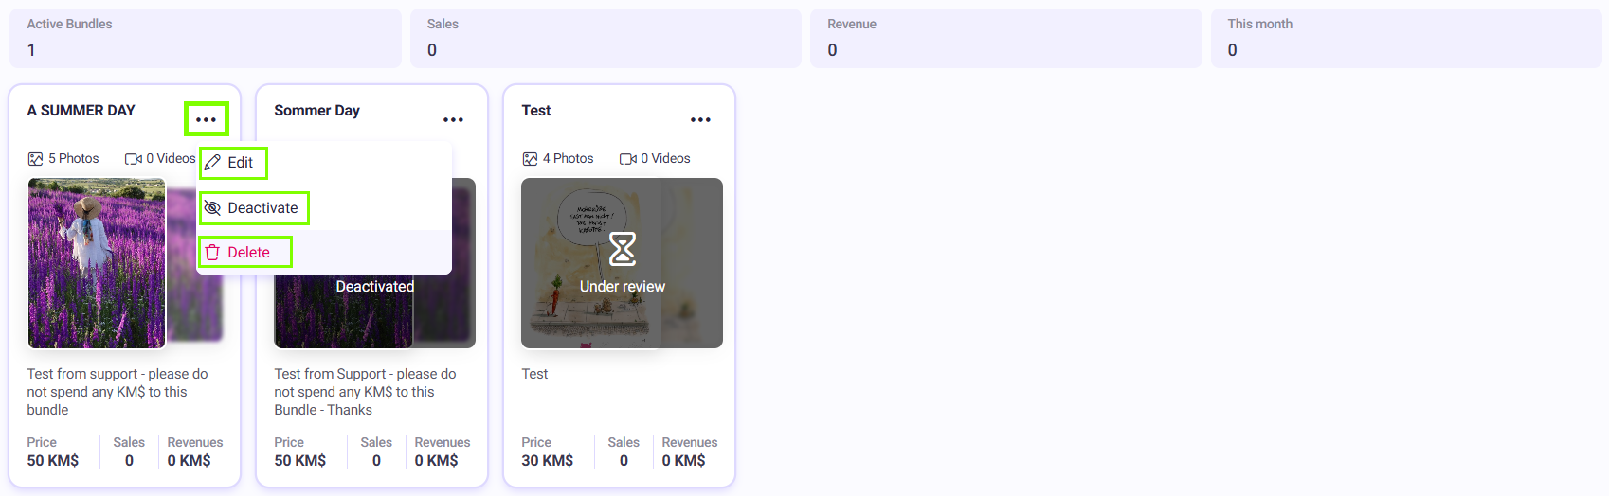This screenshot has height=496, width=1609.
Task: Click the photo icon beside 5 Photos
Action: (35, 159)
